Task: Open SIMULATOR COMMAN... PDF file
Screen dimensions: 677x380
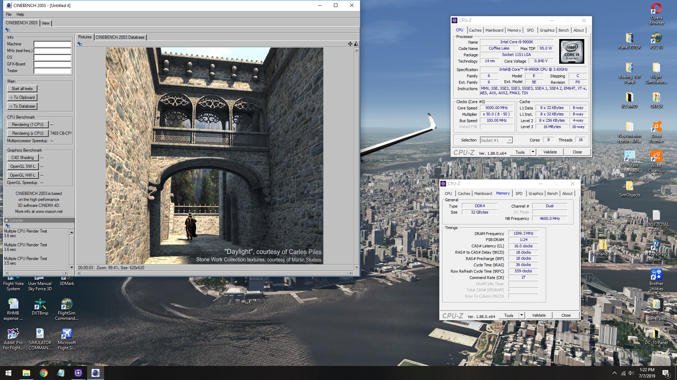Action: coord(40,339)
